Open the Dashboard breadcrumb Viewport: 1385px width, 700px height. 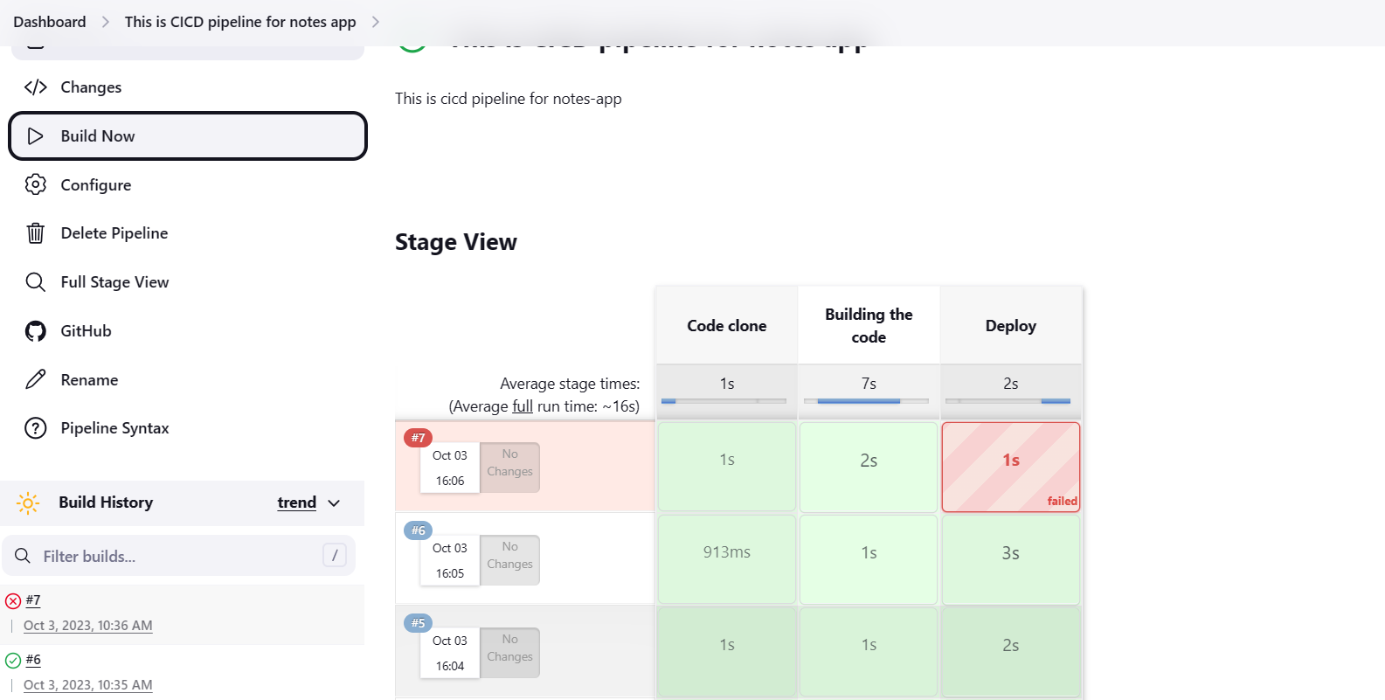coord(50,22)
